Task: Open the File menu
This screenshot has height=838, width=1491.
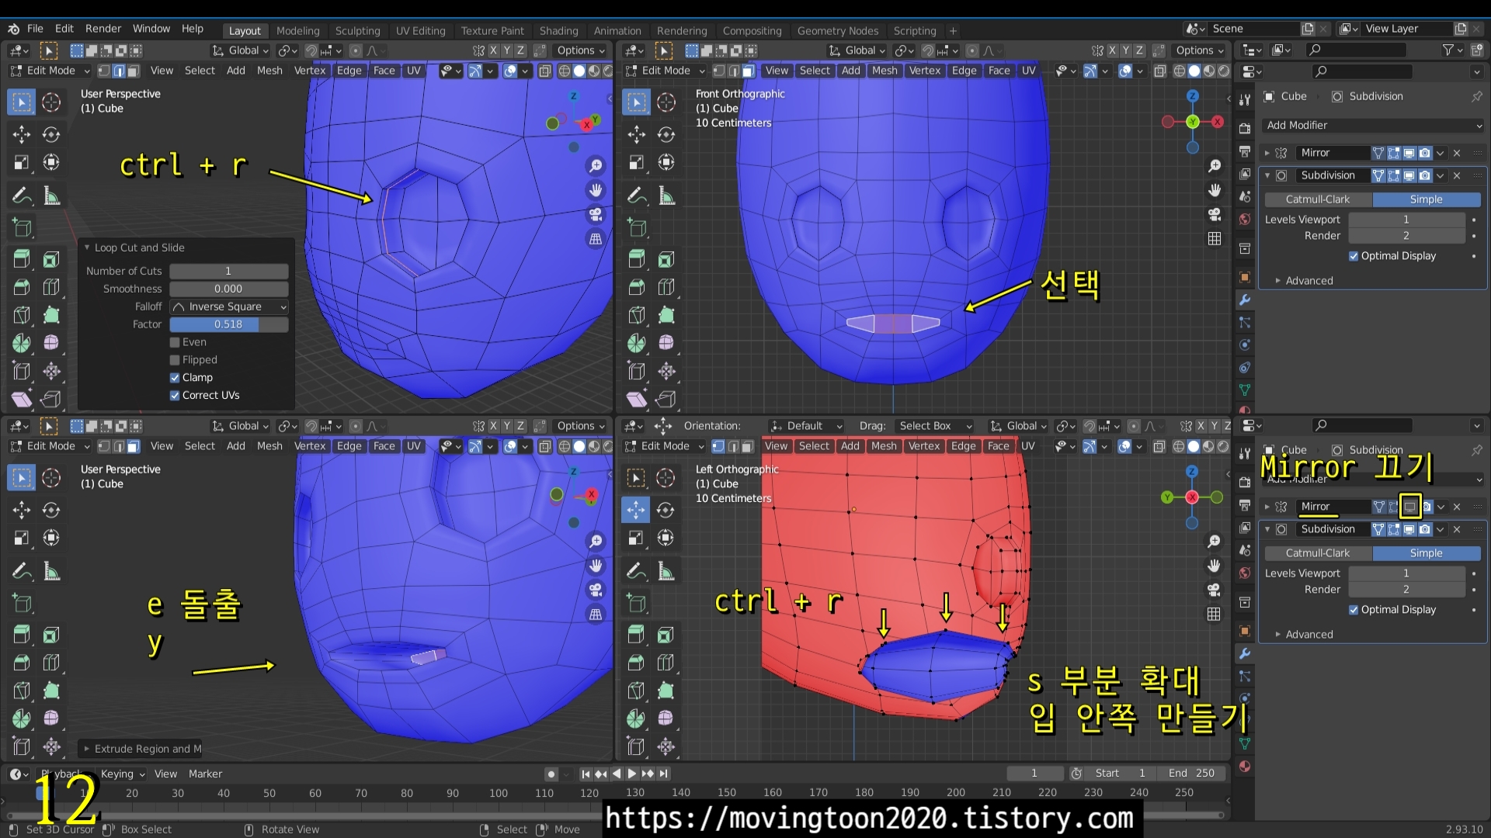Action: (35, 29)
